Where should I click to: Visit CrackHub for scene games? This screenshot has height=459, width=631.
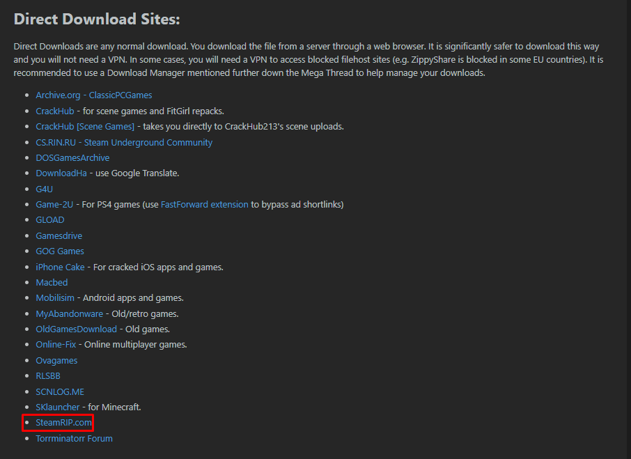pos(54,111)
